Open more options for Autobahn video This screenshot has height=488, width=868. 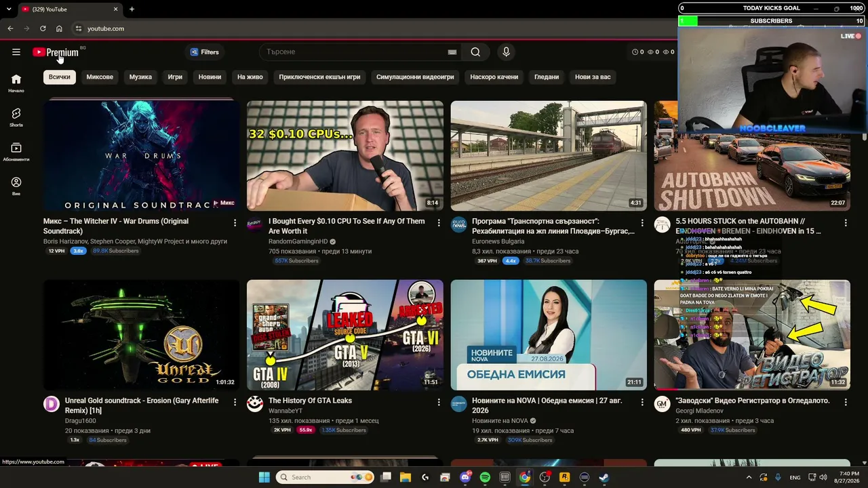pos(846,223)
